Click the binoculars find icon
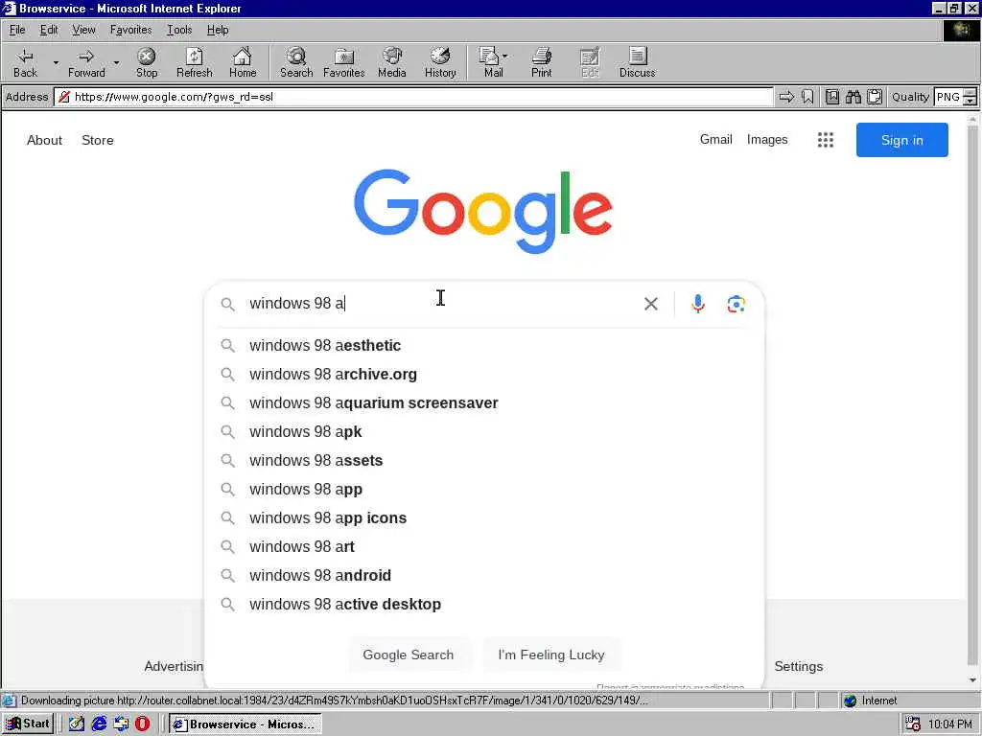 click(853, 97)
